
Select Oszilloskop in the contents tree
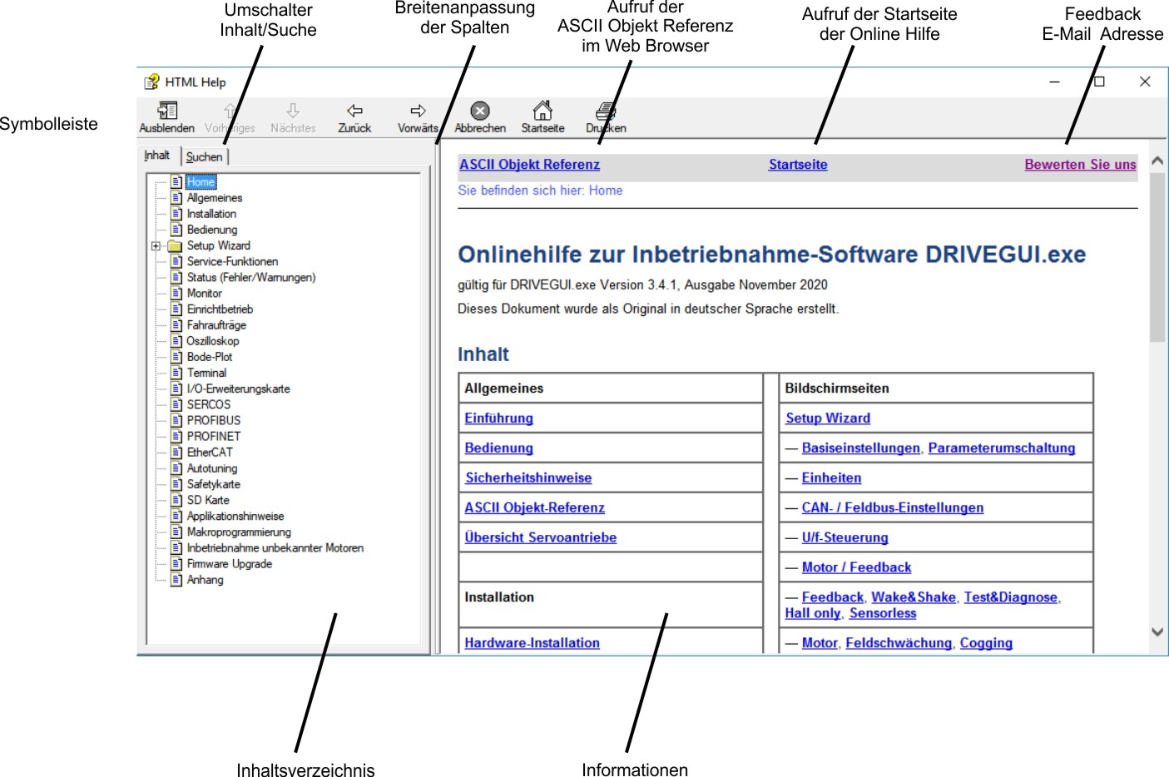click(212, 341)
